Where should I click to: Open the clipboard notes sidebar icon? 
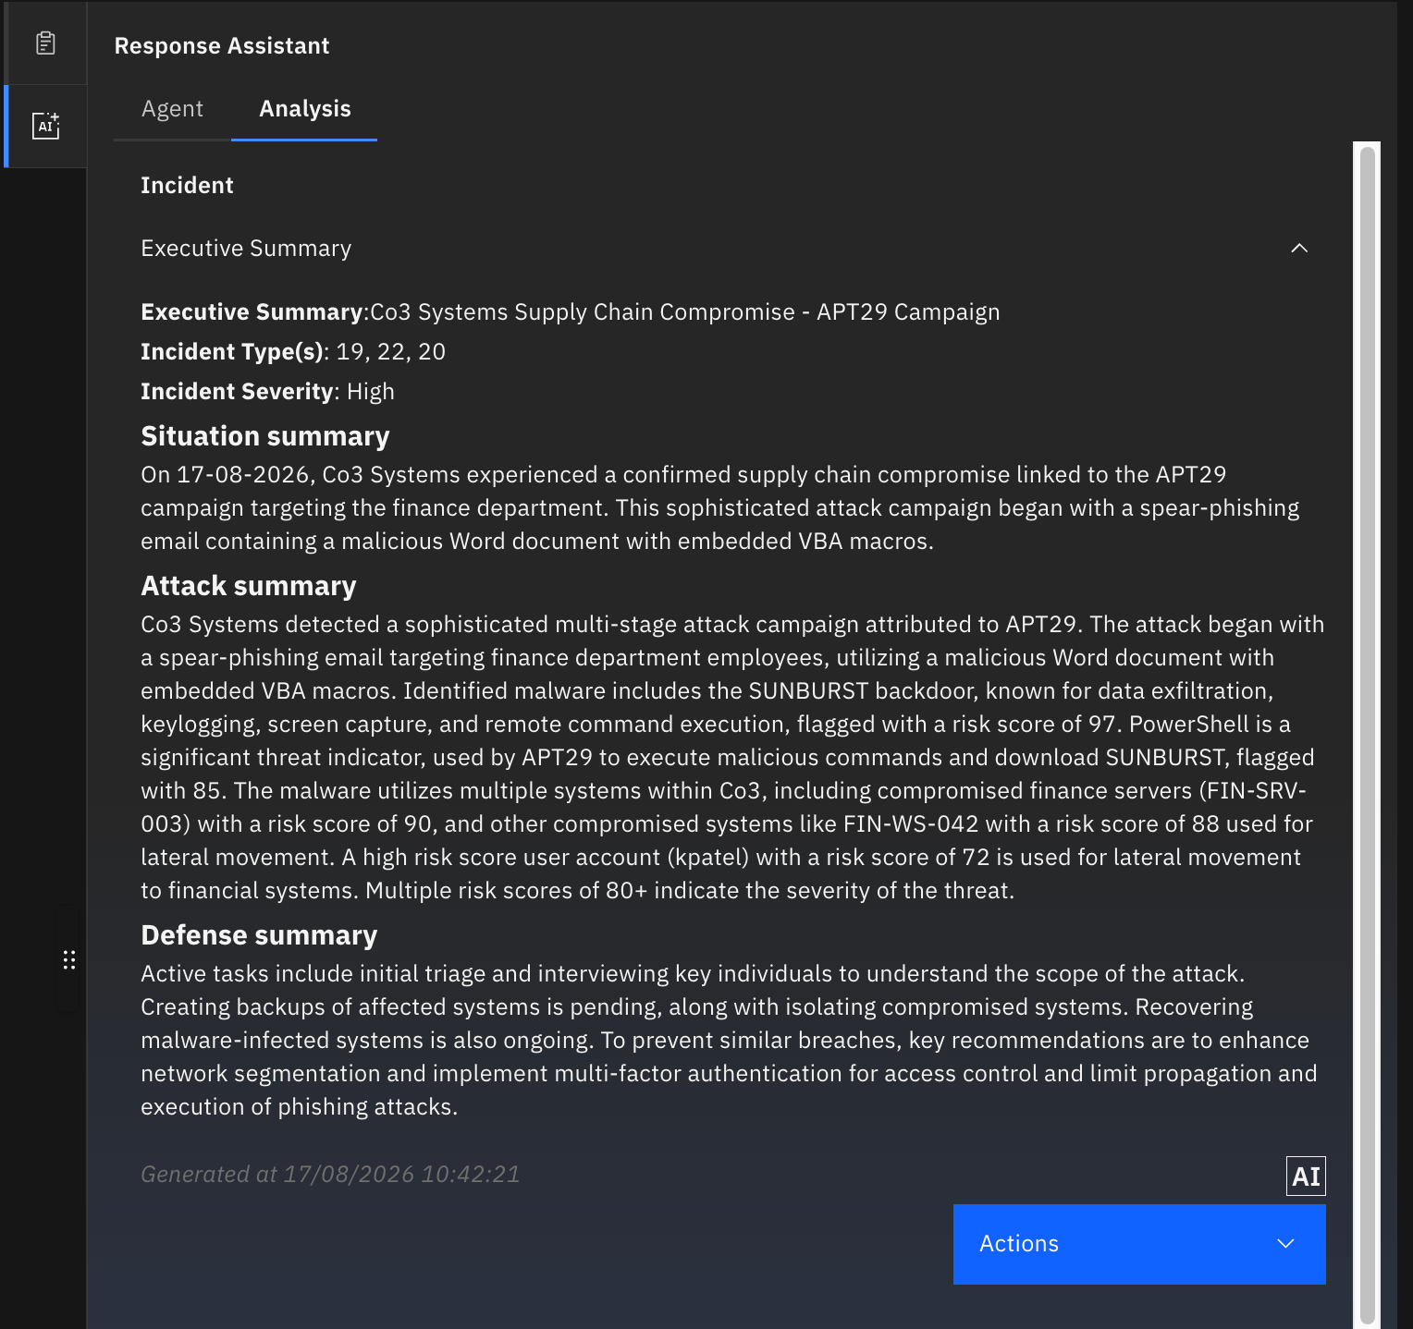(x=45, y=43)
